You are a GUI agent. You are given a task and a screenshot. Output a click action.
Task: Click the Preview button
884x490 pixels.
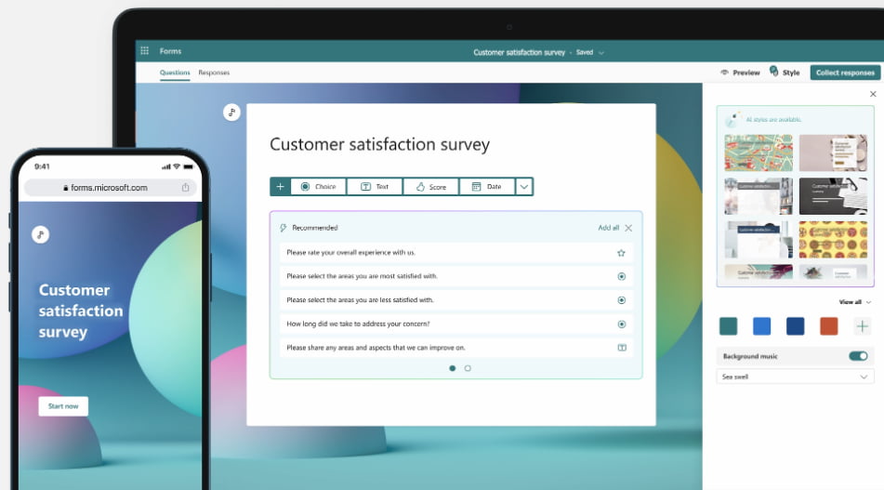point(740,73)
